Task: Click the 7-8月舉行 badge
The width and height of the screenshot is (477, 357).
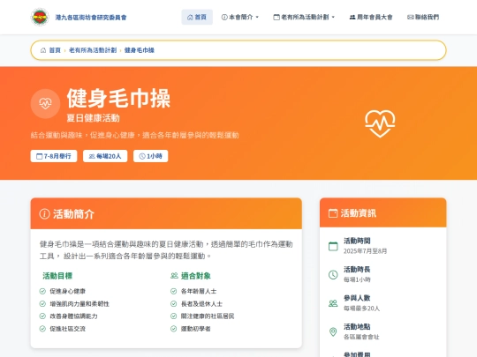Action: coord(54,156)
